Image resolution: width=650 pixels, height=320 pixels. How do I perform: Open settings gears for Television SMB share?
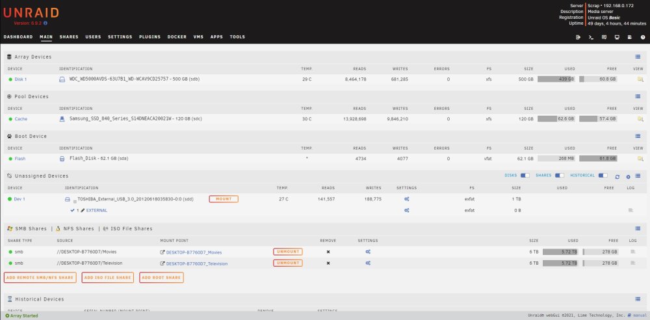tap(368, 263)
